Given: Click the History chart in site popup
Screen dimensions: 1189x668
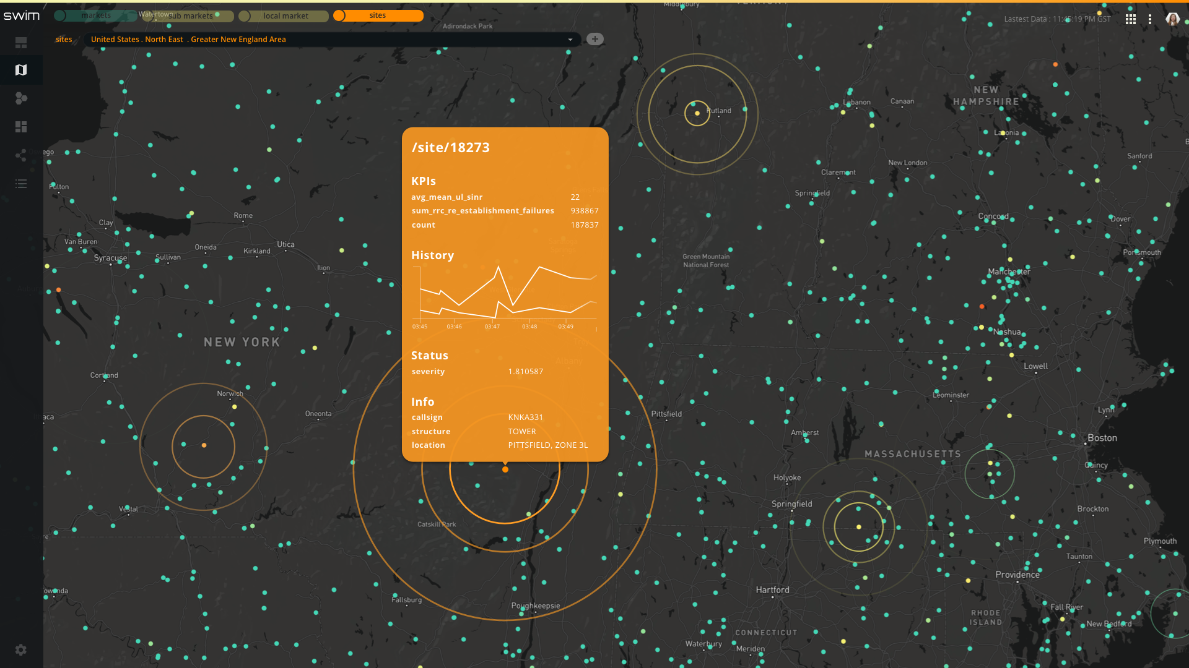Looking at the screenshot, I should point(505,294).
